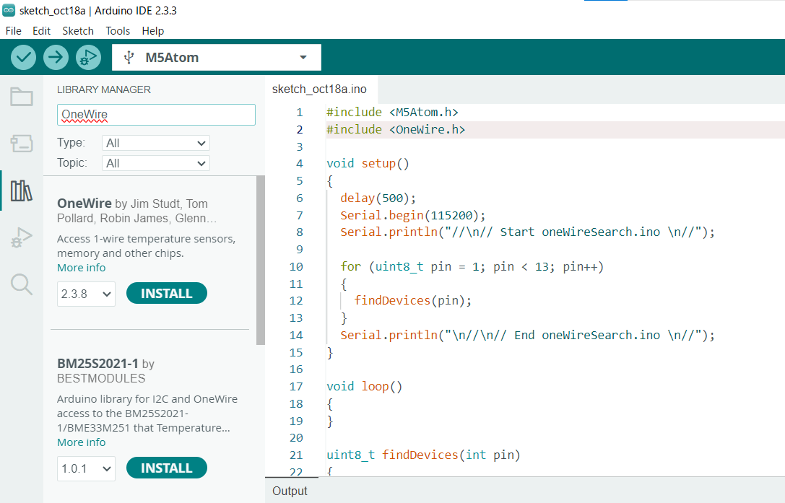785x503 pixels.
Task: Open the BM25S2021-1 version 1.0.1 dropdown
Action: [x=86, y=468]
